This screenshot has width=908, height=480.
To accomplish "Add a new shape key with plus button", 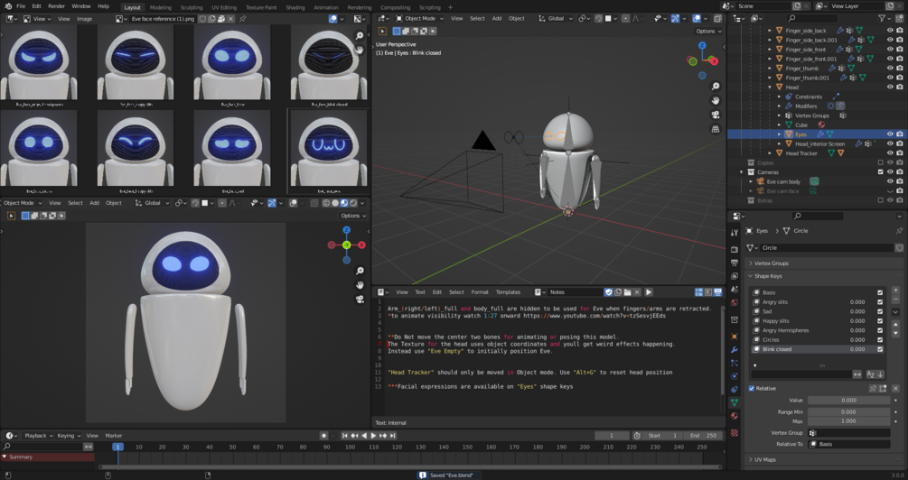I will point(896,291).
